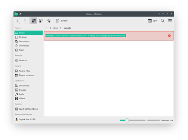Viewport: 188px width, 140px height.
Task: Switch to Icons view mode
Action: tap(34, 21)
